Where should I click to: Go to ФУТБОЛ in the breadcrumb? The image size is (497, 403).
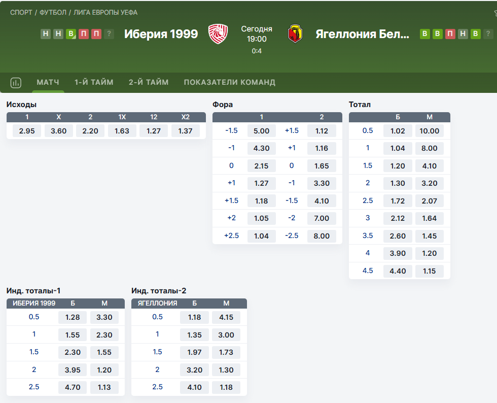53,12
